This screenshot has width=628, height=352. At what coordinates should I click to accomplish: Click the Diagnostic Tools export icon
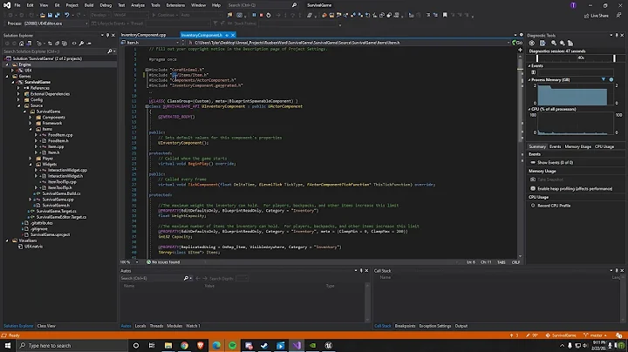543,43
